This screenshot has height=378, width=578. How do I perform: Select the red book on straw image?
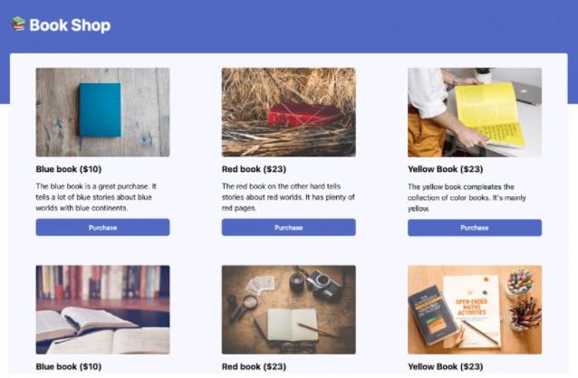coord(288,112)
